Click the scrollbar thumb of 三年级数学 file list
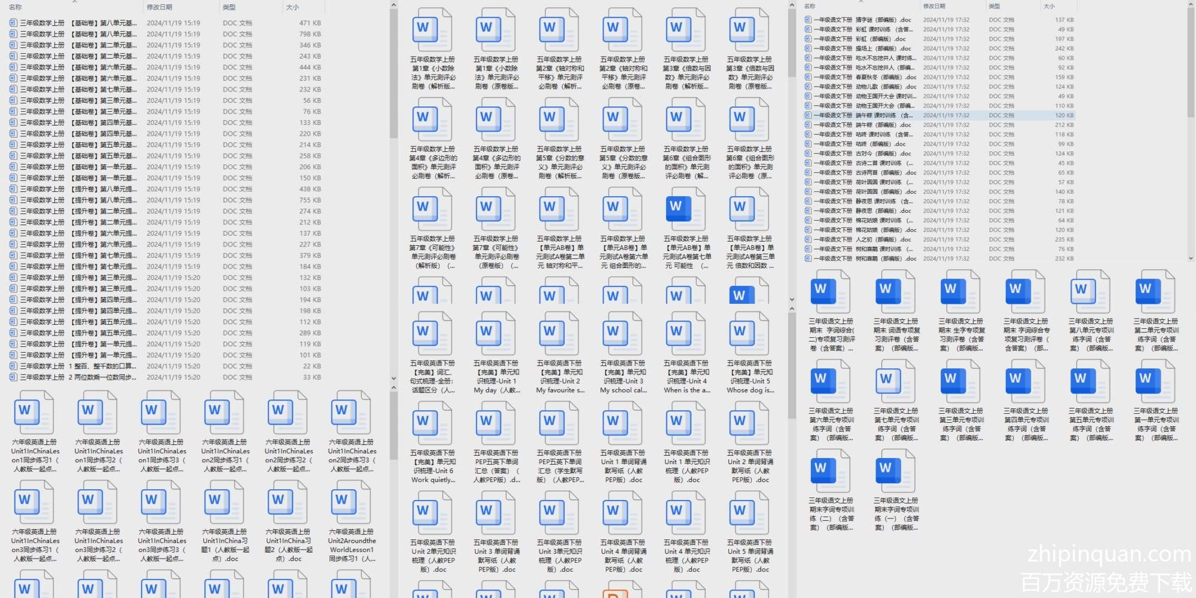1196x598 pixels. tap(393, 72)
